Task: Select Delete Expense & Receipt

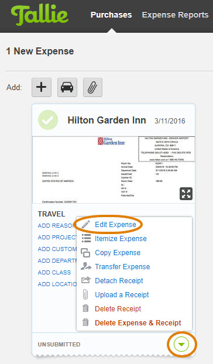Action: coord(138,322)
